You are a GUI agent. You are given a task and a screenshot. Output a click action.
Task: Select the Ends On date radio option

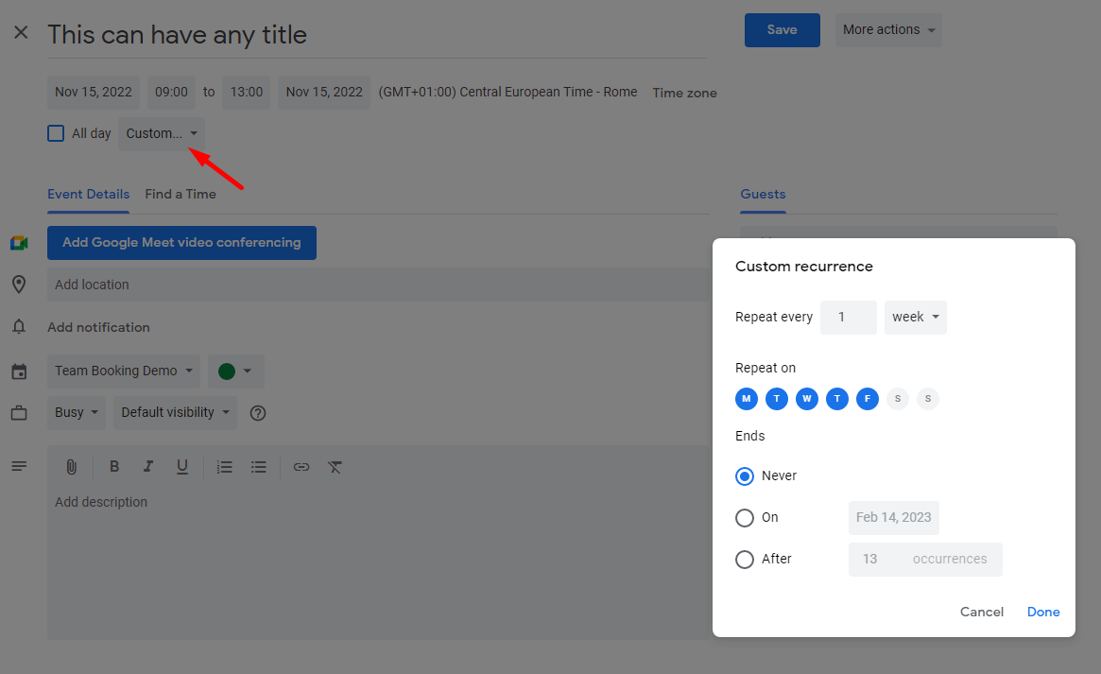pos(745,518)
